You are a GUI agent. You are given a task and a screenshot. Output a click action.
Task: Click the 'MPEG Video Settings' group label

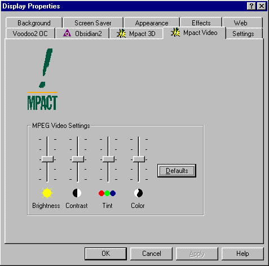(61, 126)
